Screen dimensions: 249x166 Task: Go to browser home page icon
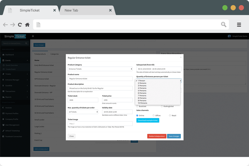(x=27, y=25)
